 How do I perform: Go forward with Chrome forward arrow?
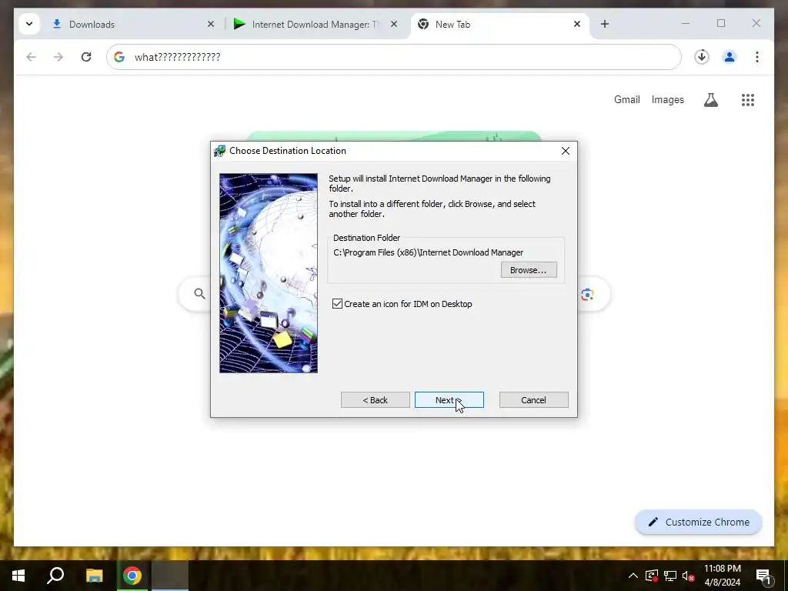coord(58,57)
